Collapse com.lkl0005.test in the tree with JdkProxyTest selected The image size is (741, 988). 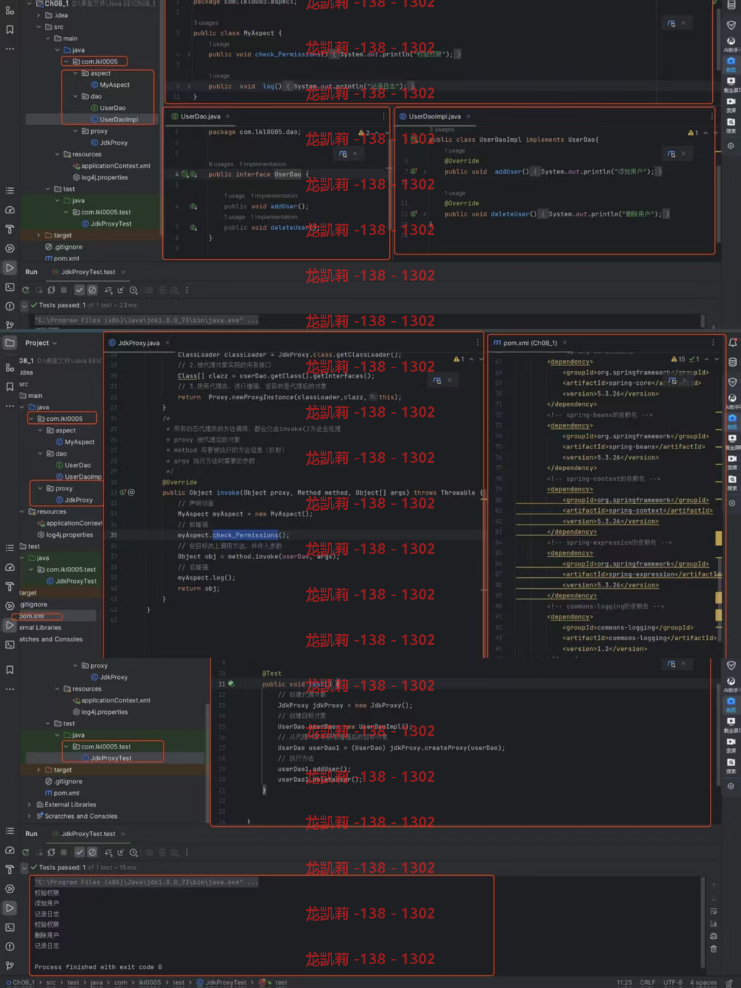pyautogui.click(x=67, y=746)
